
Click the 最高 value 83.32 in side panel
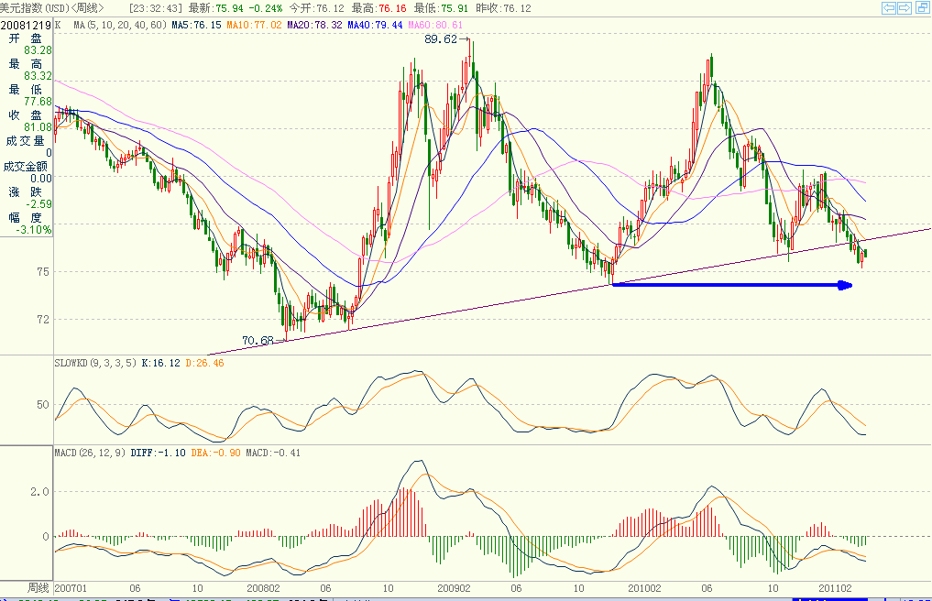click(x=38, y=76)
